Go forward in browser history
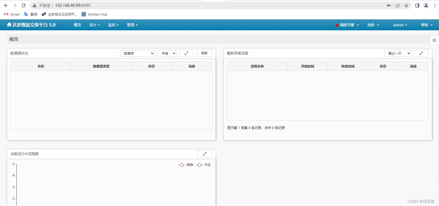This screenshot has width=439, height=206. tap(15, 5)
